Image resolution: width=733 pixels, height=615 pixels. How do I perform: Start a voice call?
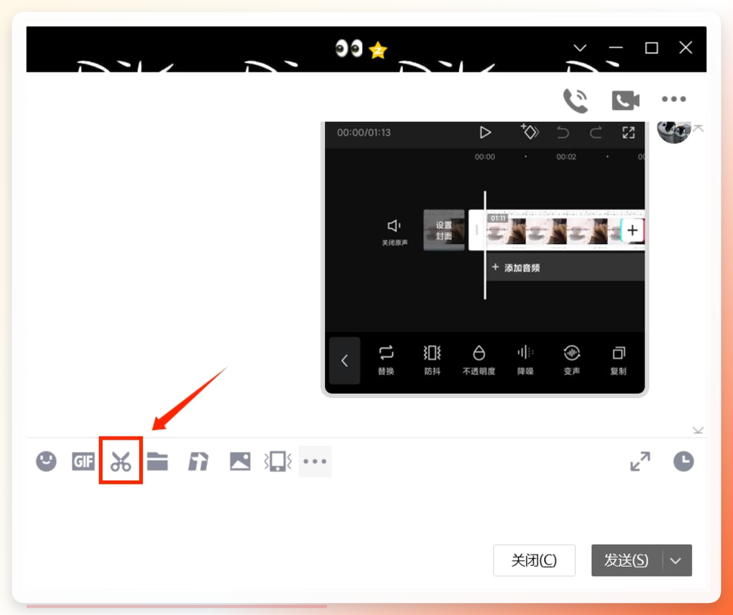point(576,100)
